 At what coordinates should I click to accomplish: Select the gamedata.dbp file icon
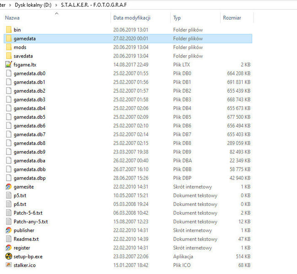9,178
